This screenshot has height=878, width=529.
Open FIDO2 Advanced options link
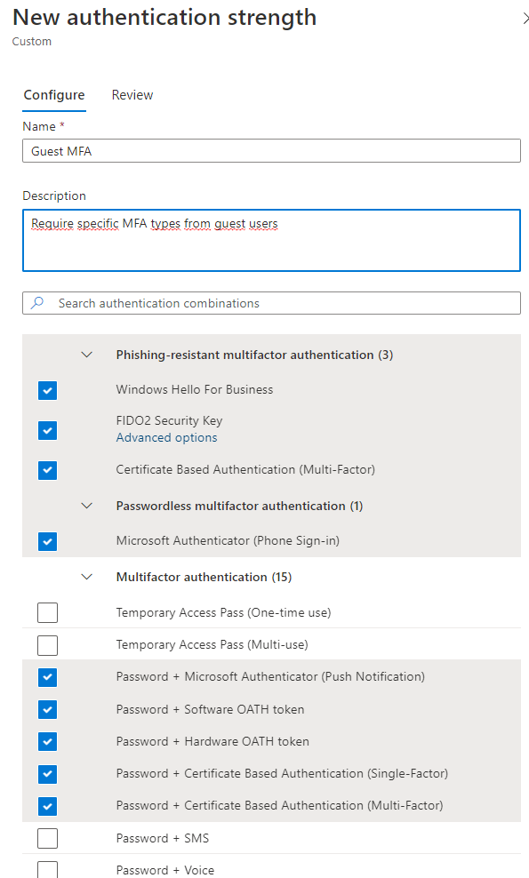click(x=166, y=437)
